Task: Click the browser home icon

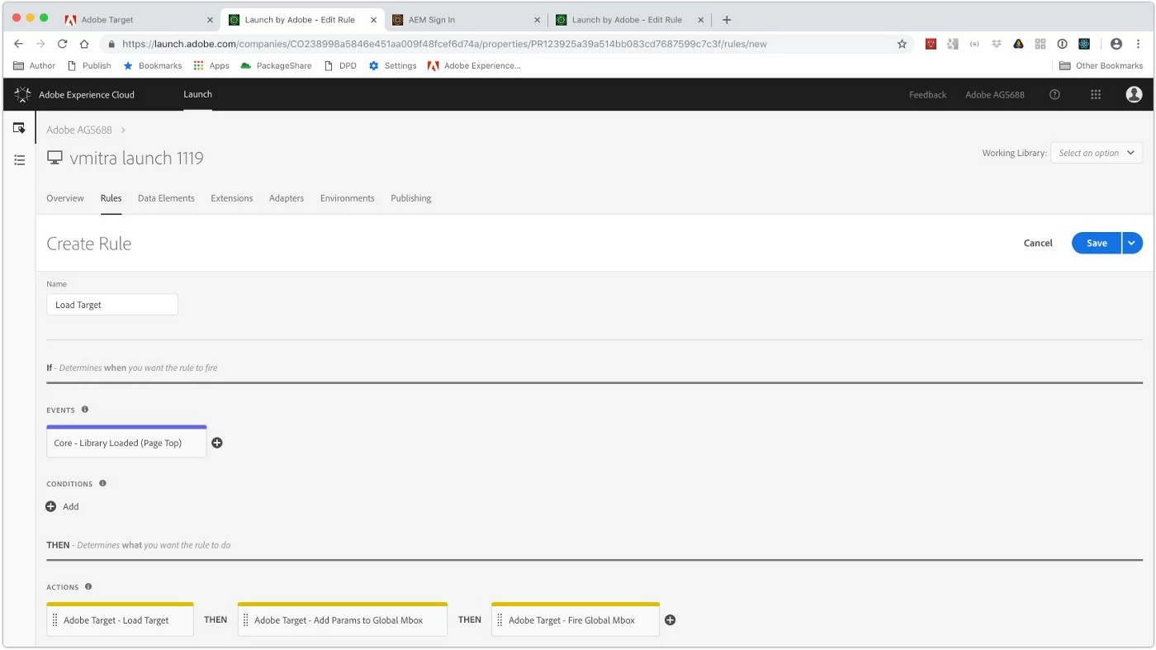Action: [x=84, y=44]
